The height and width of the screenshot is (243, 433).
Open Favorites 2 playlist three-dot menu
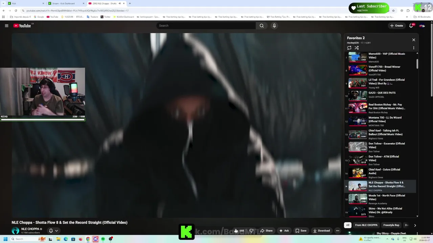(x=413, y=48)
